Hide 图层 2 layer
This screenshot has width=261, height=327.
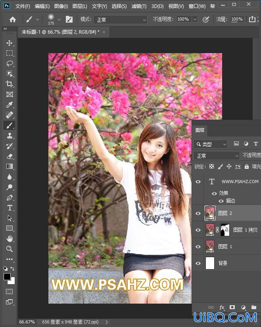pyautogui.click(x=198, y=213)
